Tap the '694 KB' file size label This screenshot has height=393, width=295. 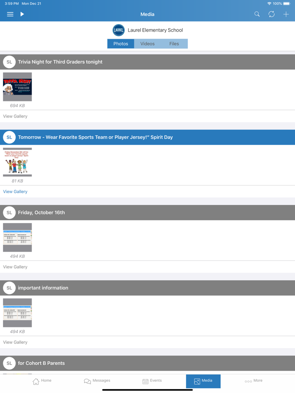pyautogui.click(x=17, y=106)
